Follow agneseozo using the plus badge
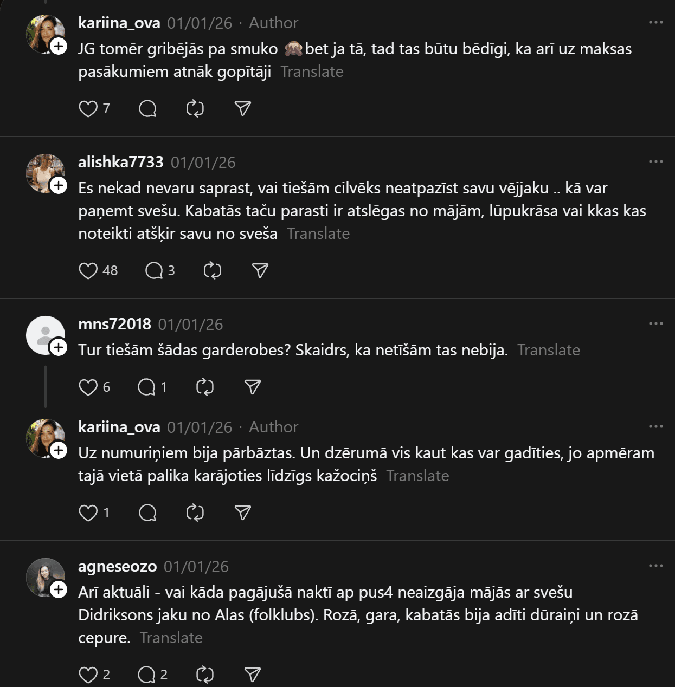675x687 pixels. tap(59, 589)
